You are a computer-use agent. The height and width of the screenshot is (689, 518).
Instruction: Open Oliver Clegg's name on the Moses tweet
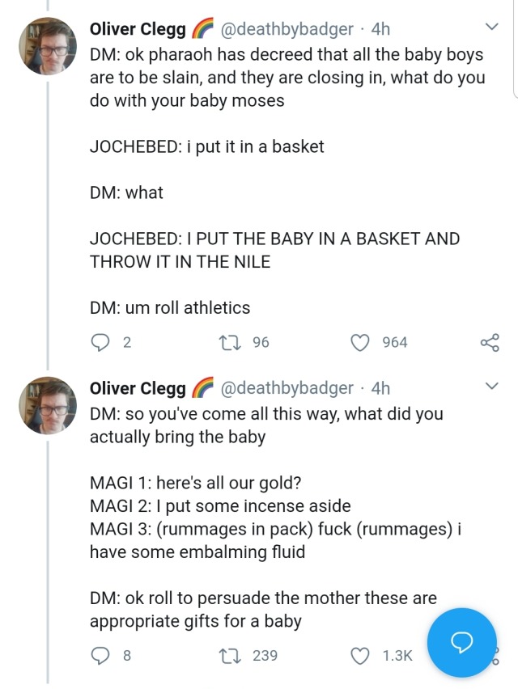(138, 29)
